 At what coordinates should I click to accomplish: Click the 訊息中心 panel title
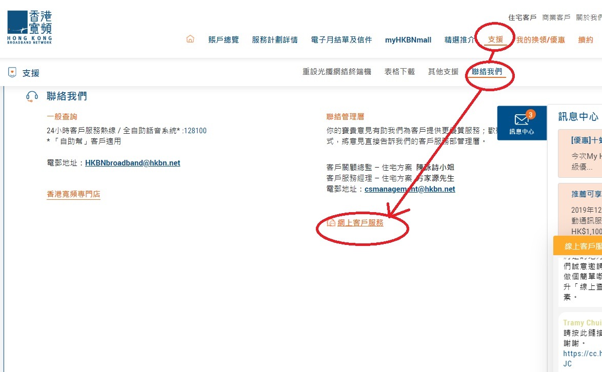pyautogui.click(x=578, y=117)
